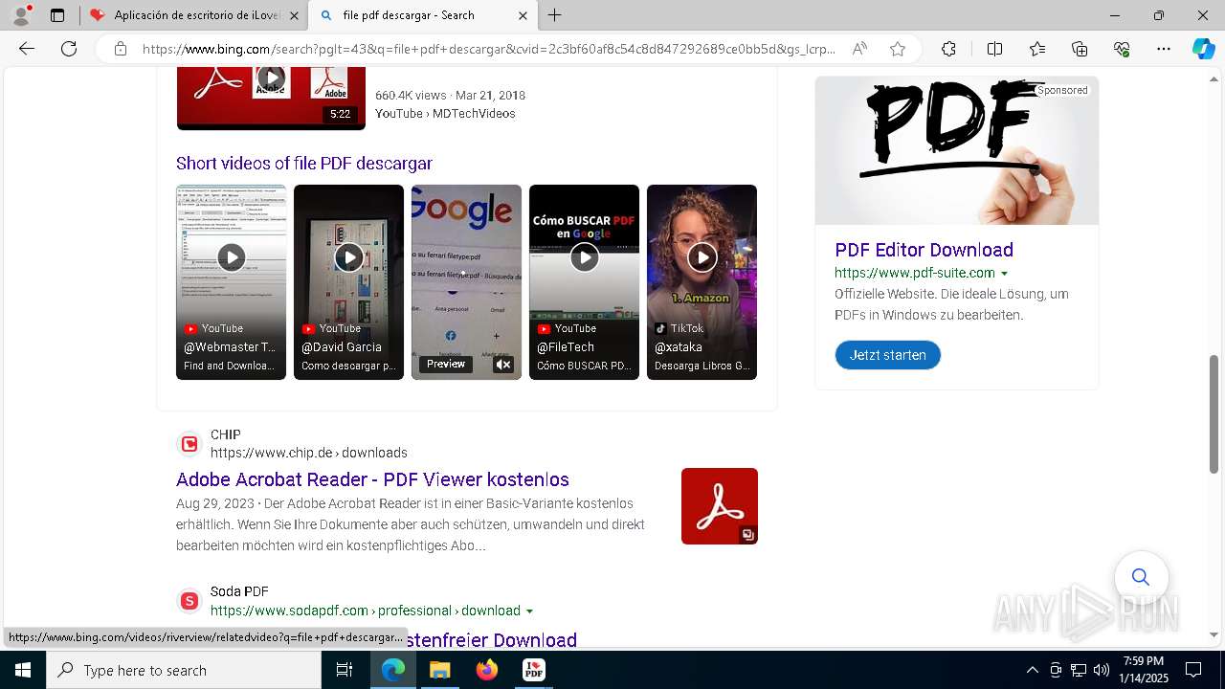Expand the pdf-suite.com ad dropdown arrow
Viewport: 1225px width, 689px height.
click(1004, 274)
